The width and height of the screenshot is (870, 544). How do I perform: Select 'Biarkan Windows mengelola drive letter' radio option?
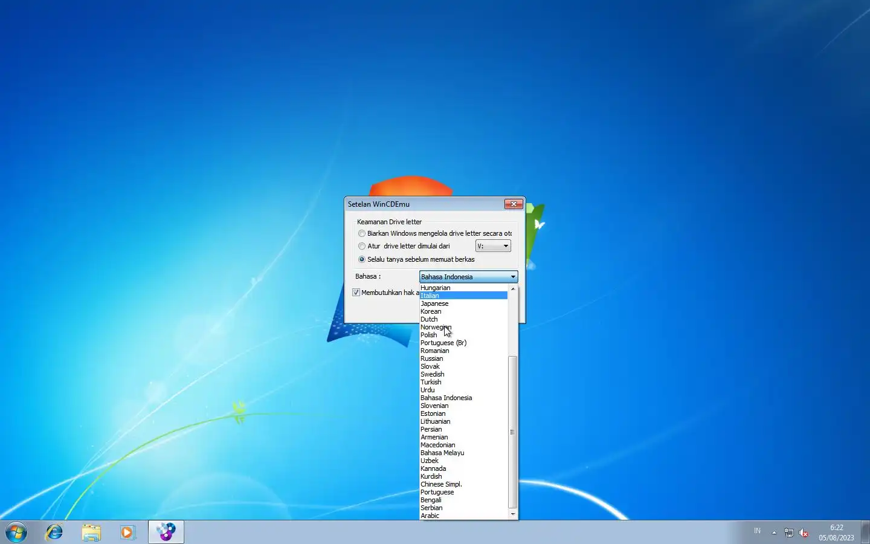coord(362,233)
